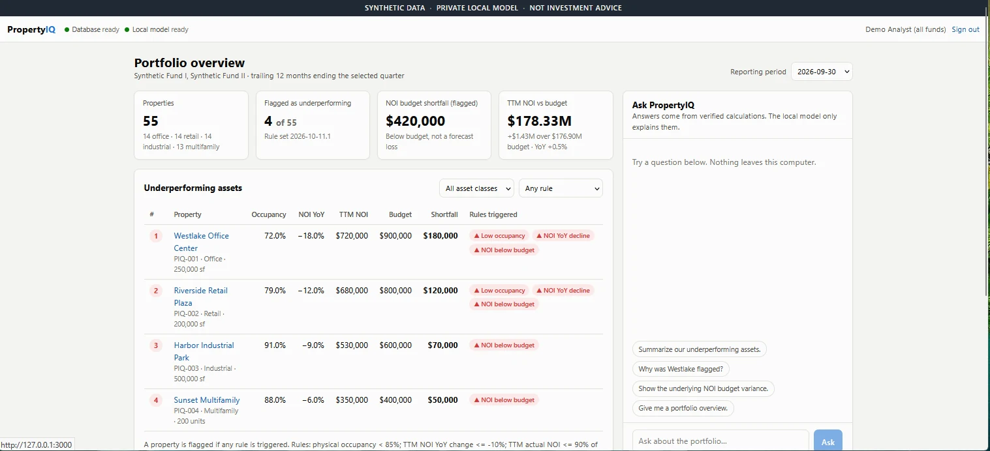Click the Ask button
Viewport: 990px width, 451px height.
pos(828,441)
